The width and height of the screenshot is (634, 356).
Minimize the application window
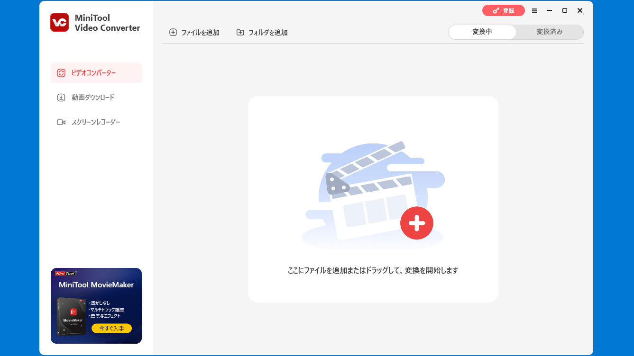550,10
